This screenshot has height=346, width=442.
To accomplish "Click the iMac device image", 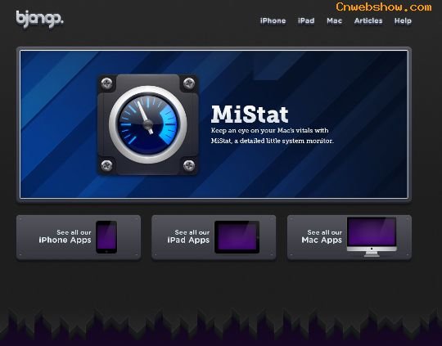I will tap(372, 236).
